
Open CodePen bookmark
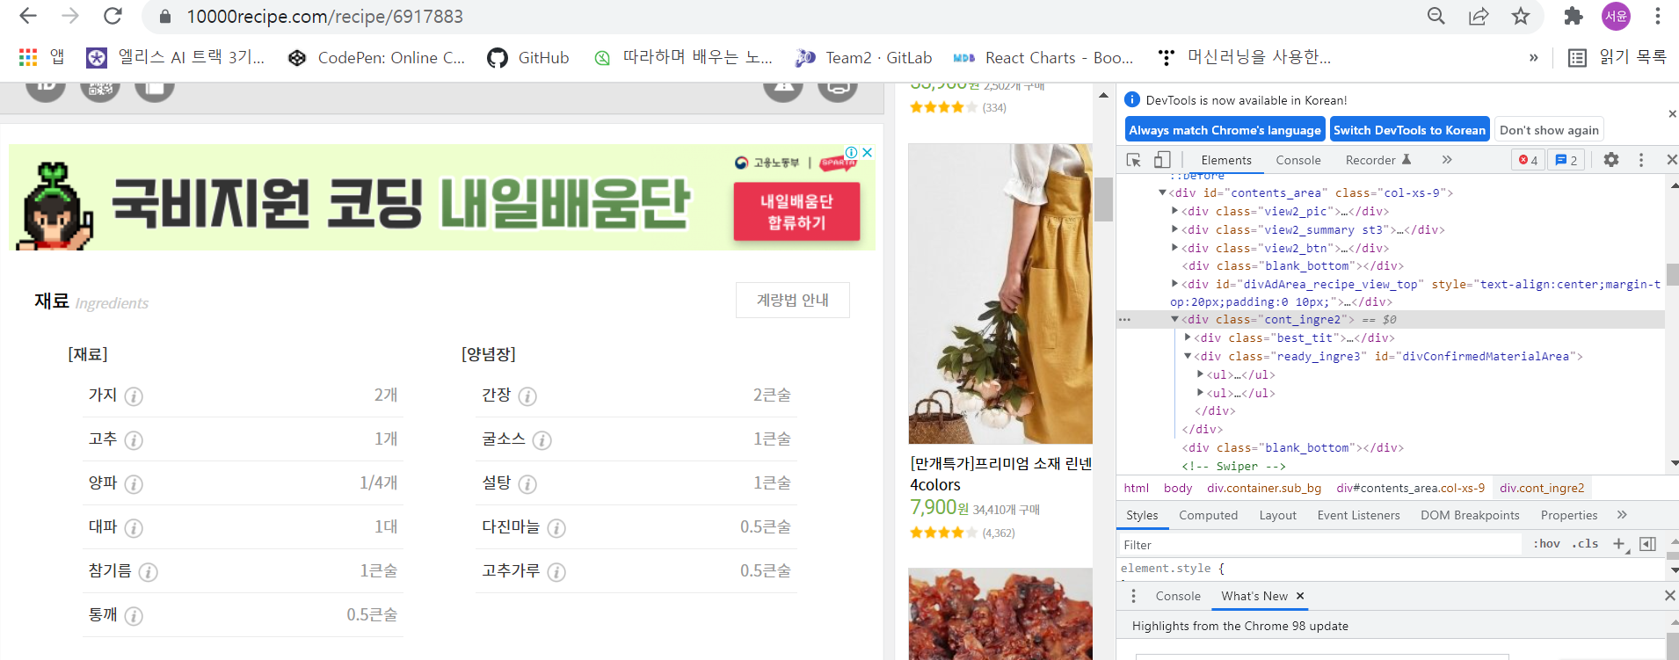coord(376,57)
